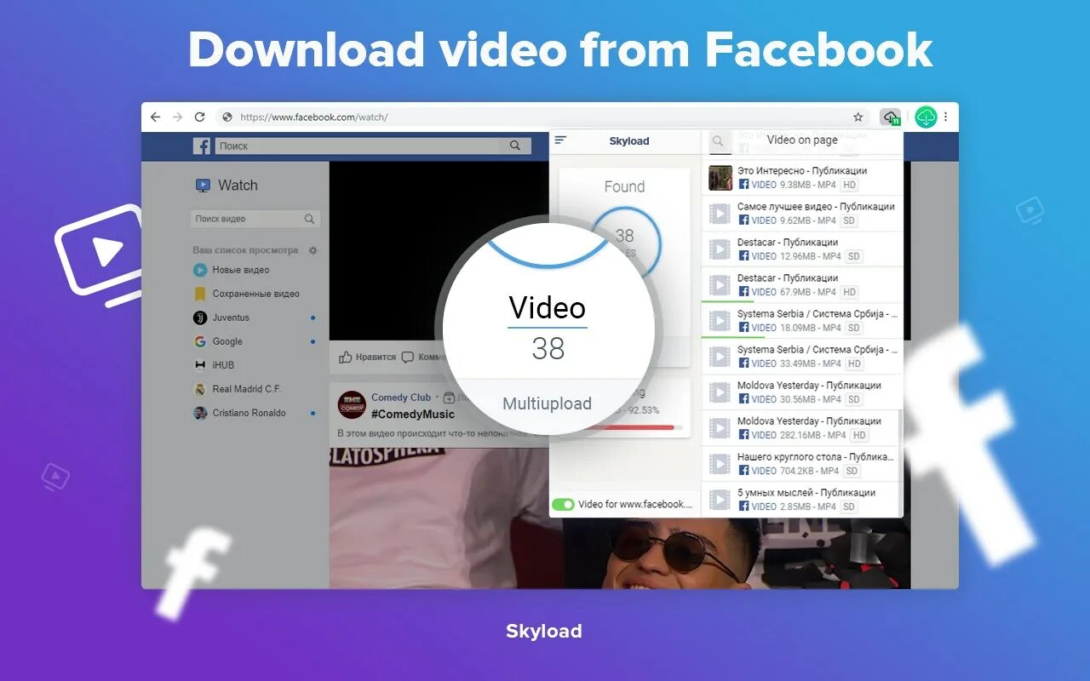Download Destacar 67.9MB HD video

click(801, 285)
